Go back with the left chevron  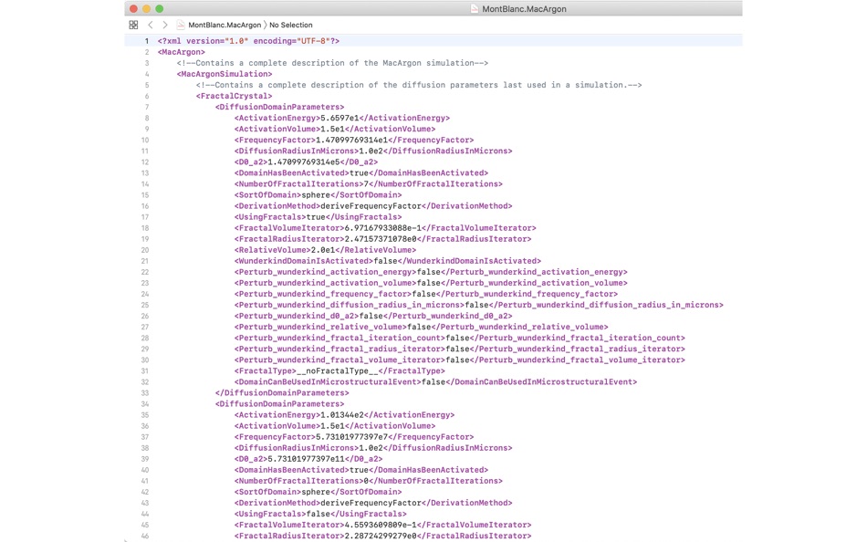tap(151, 25)
